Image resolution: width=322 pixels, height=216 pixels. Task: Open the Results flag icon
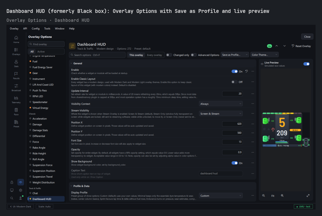click(x=16, y=74)
